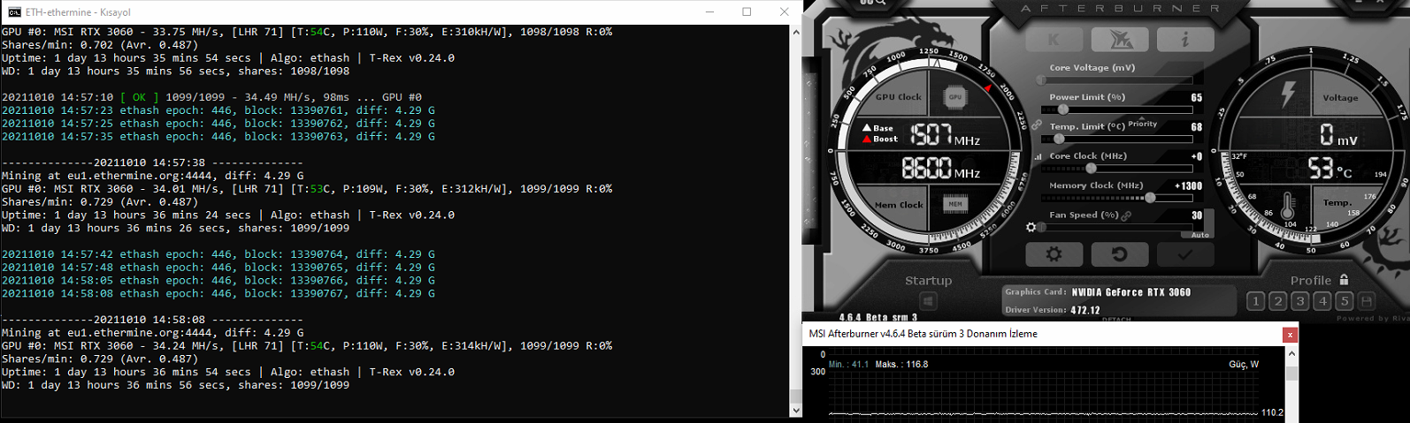The width and height of the screenshot is (1410, 423).
Task: Click the 34.24 MH/s GPU #0 status line
Action: (307, 345)
